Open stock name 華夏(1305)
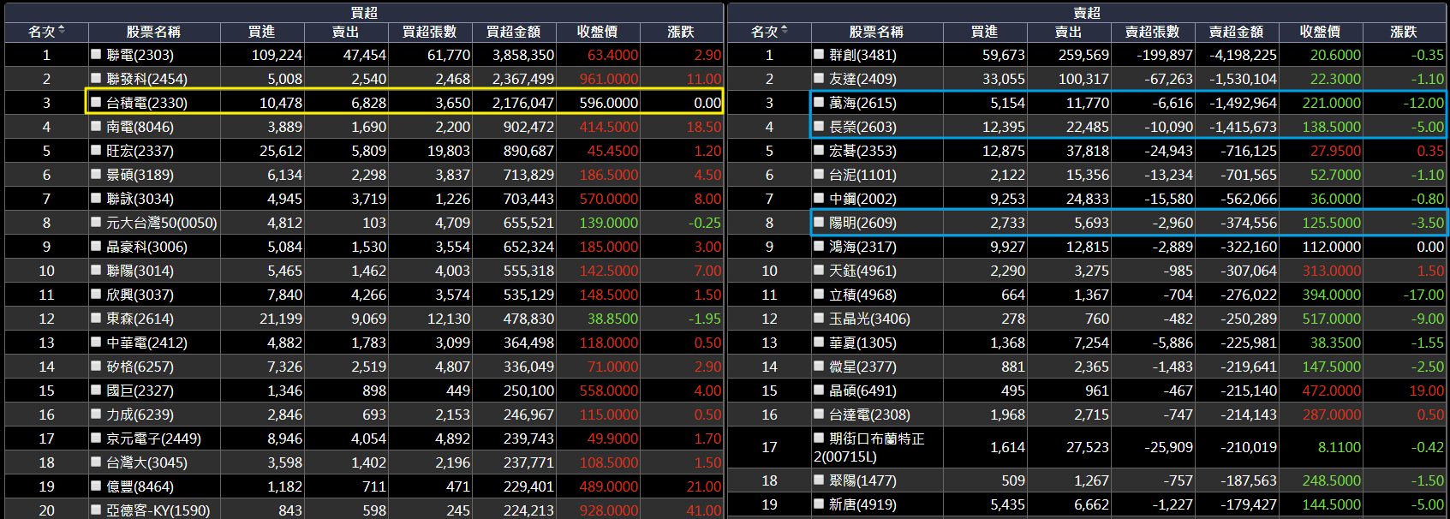This screenshot has height=519, width=1450. [862, 343]
